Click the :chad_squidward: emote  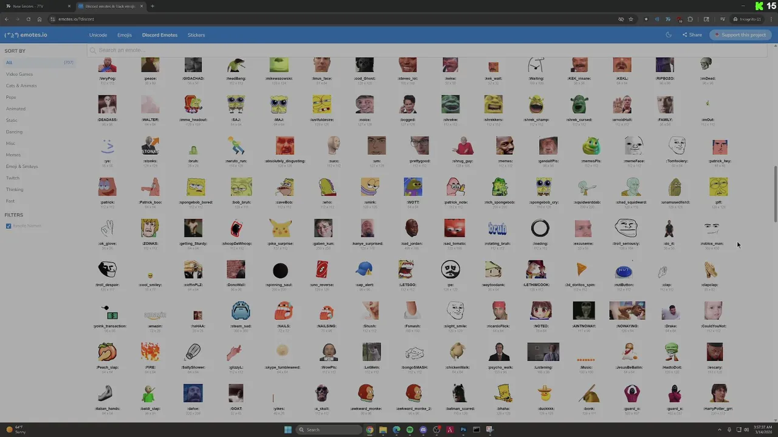click(x=631, y=187)
